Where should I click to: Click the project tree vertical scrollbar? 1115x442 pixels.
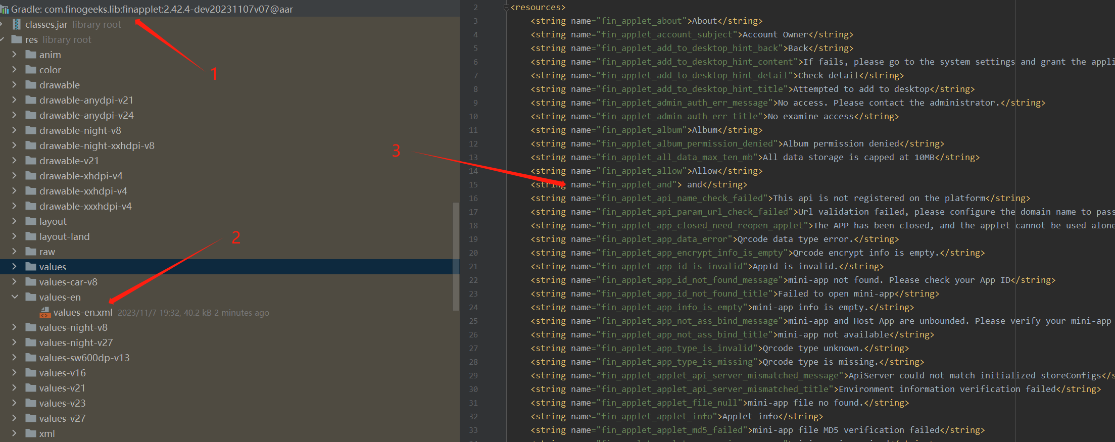[x=456, y=256]
